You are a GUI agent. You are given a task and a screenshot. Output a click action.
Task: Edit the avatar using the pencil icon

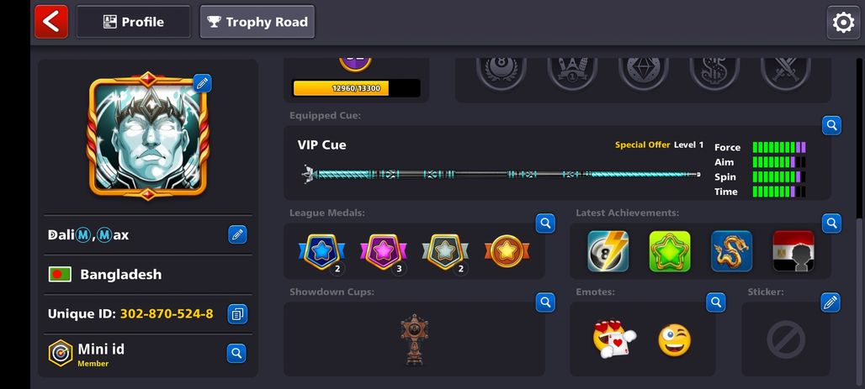(x=202, y=83)
